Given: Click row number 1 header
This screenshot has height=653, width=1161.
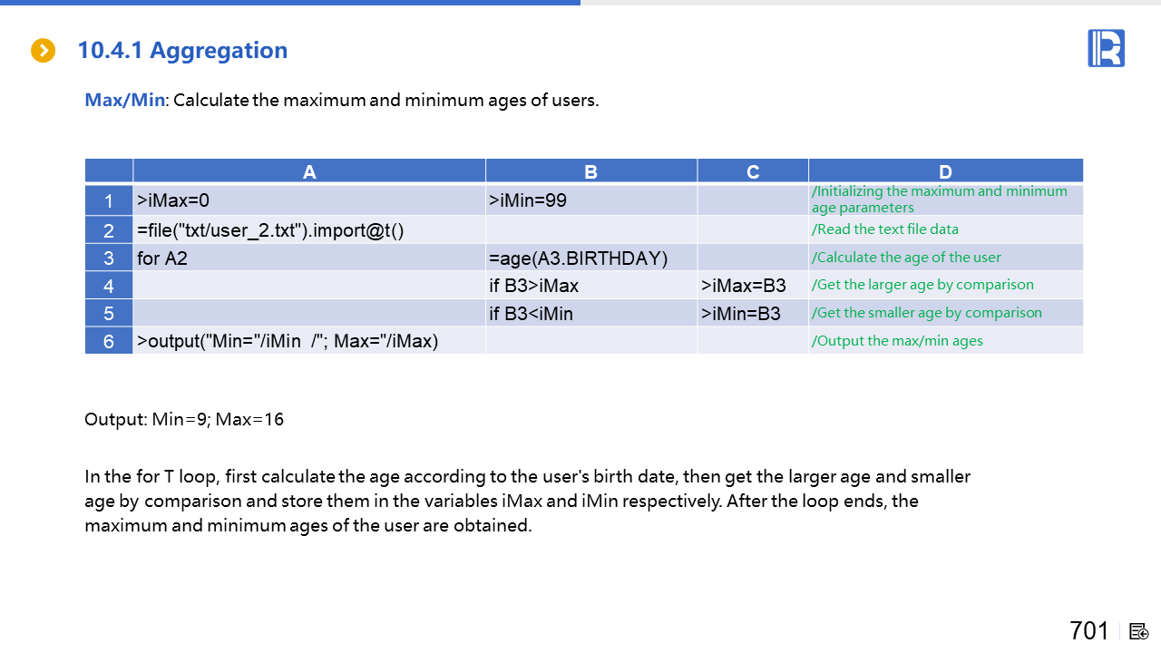Looking at the screenshot, I should (109, 200).
